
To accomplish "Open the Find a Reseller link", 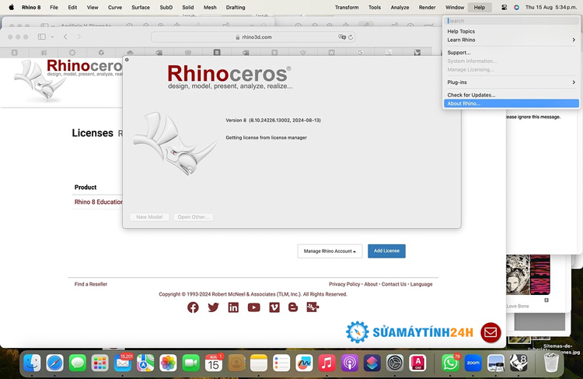I will 91,284.
